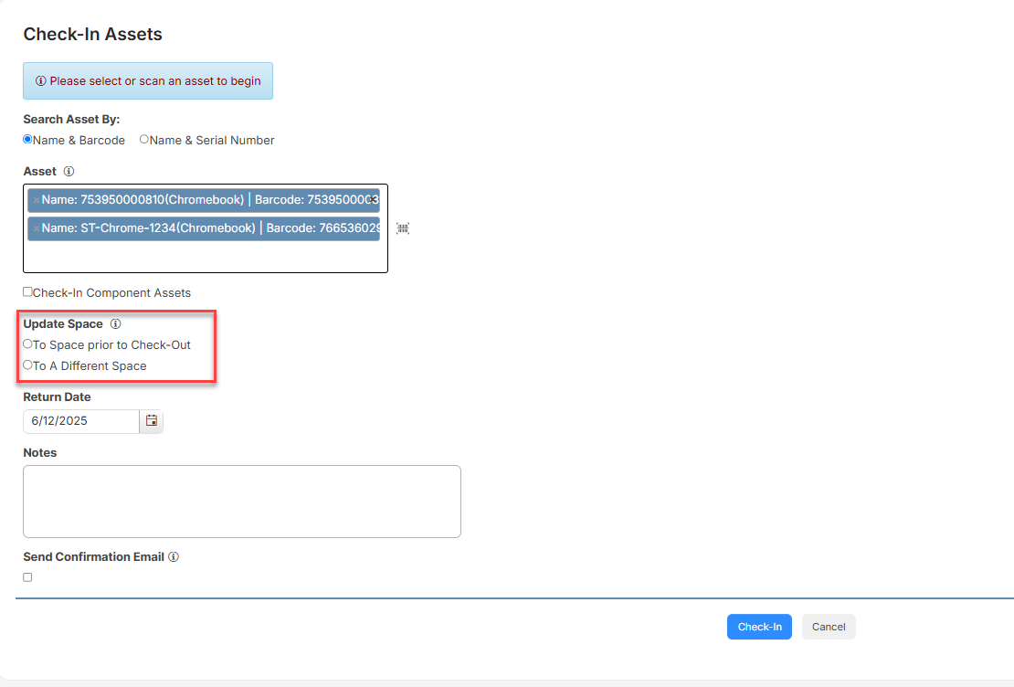This screenshot has width=1014, height=687.
Task: Click inside the Notes text area
Action: point(242,501)
